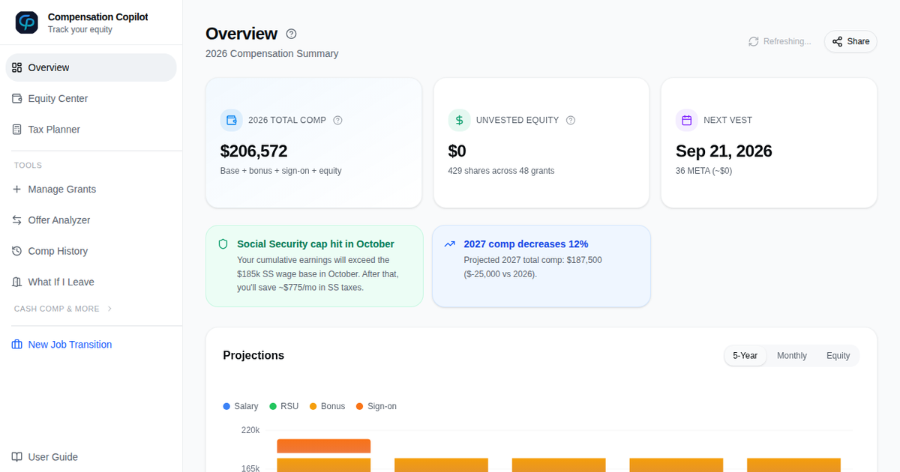Click the trend icon on 2027 comp alert
The width and height of the screenshot is (900, 472).
coord(450,244)
